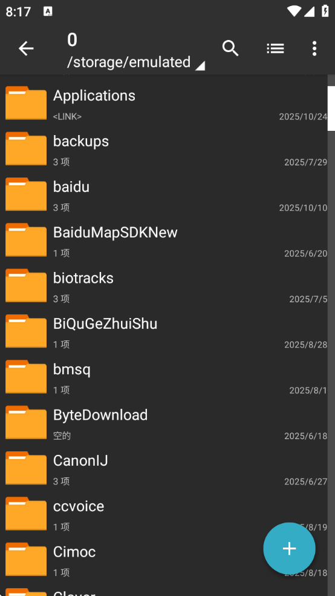This screenshot has width=335, height=596.
Task: Select the backups folder icon
Action: coord(26,148)
